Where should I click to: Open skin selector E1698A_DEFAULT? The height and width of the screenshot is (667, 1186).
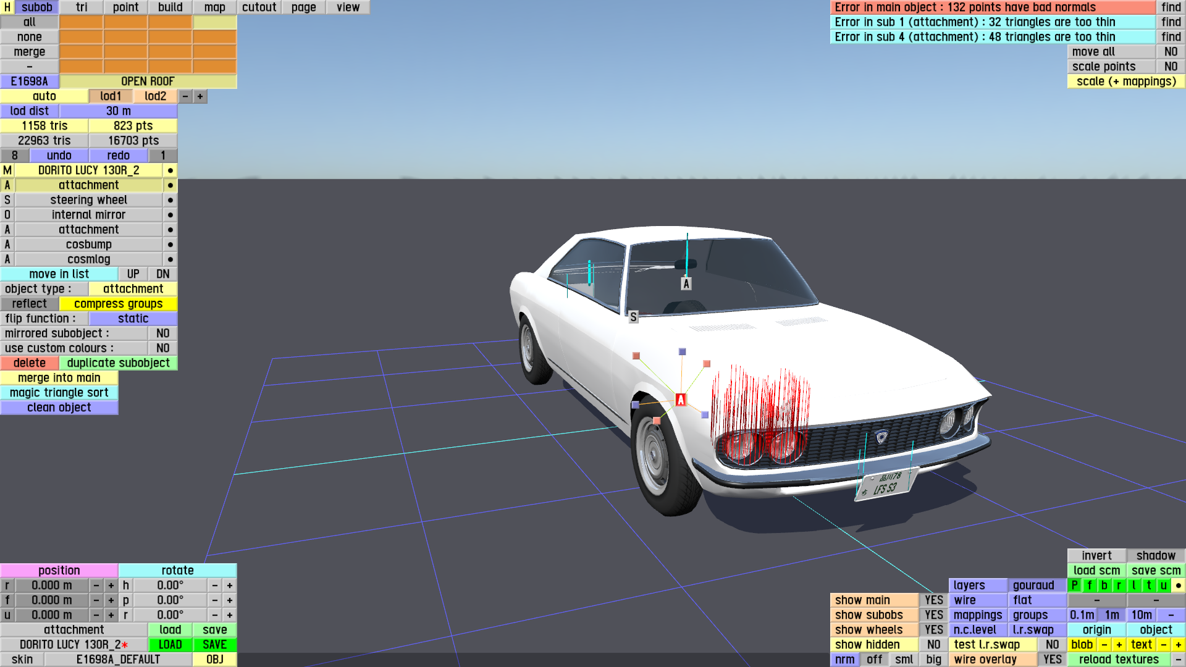(118, 660)
